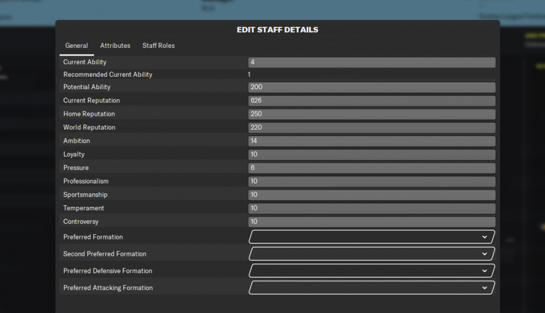545x313 pixels.
Task: Edit the Controversy value field
Action: (x=372, y=222)
